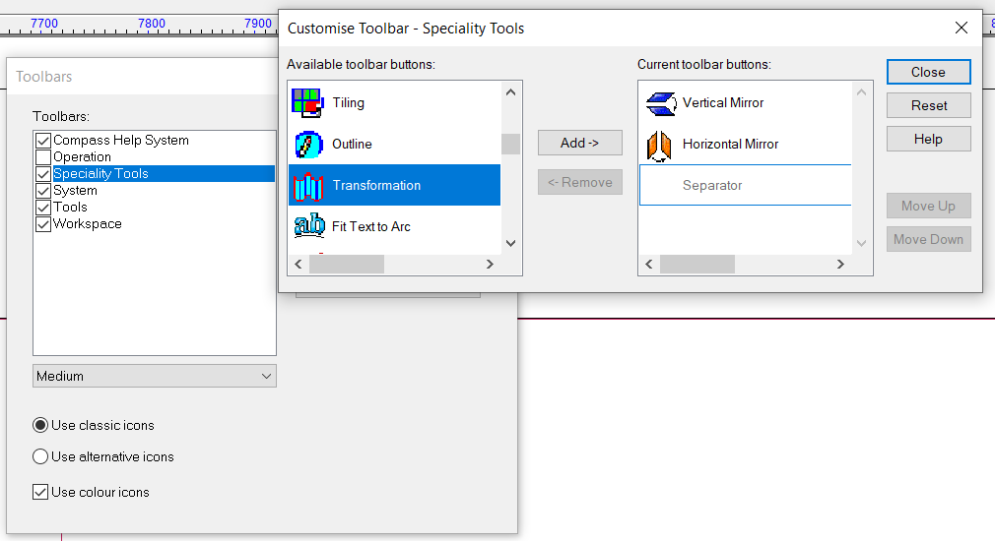
Task: Select 'Operation' in Toolbars list
Action: pos(83,156)
